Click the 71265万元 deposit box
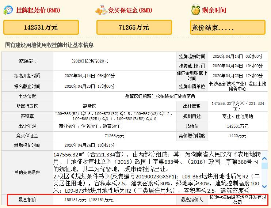Viewport: 271px width, 208px height. tap(134, 27)
